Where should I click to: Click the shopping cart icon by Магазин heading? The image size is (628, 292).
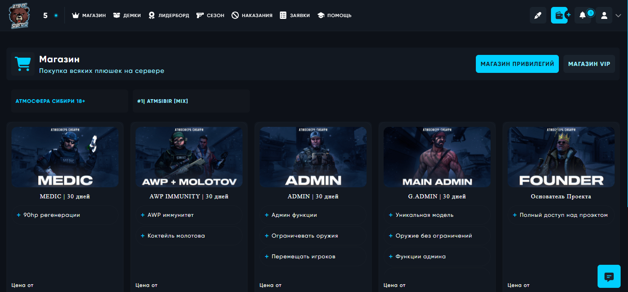[x=23, y=64]
